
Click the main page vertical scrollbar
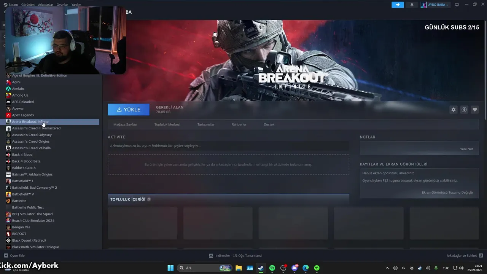pyautogui.click(x=485, y=70)
